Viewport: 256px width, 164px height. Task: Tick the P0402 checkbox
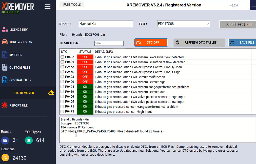(x=62, y=57)
